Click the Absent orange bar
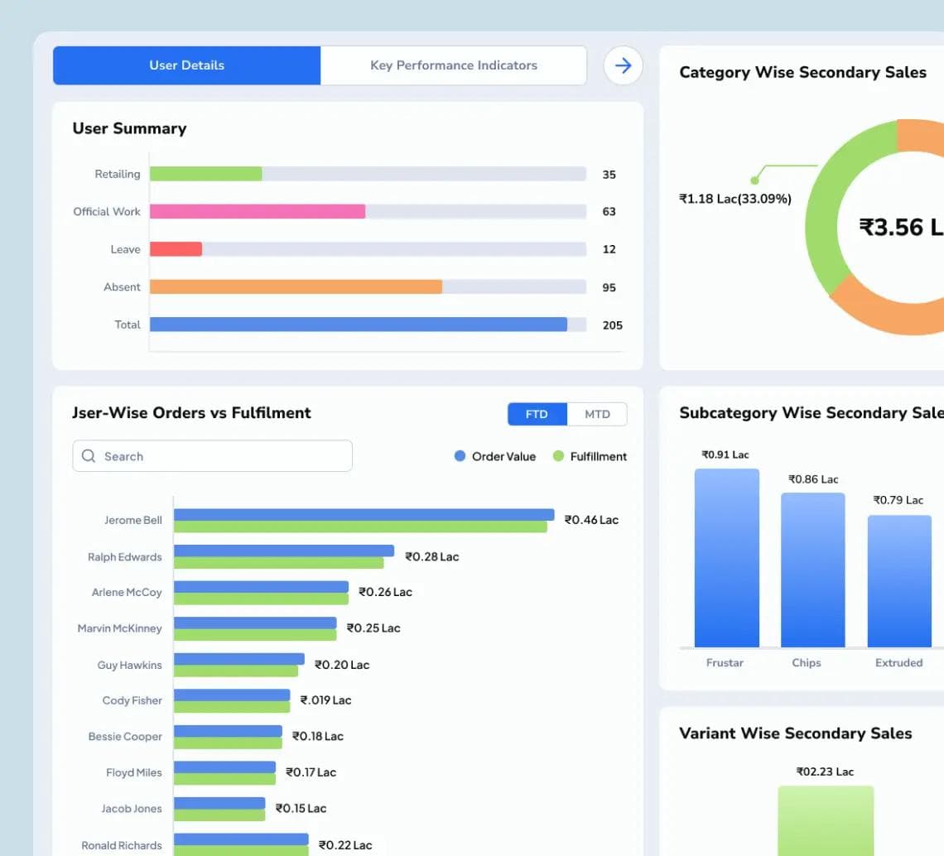This screenshot has height=856, width=944. coord(296,286)
